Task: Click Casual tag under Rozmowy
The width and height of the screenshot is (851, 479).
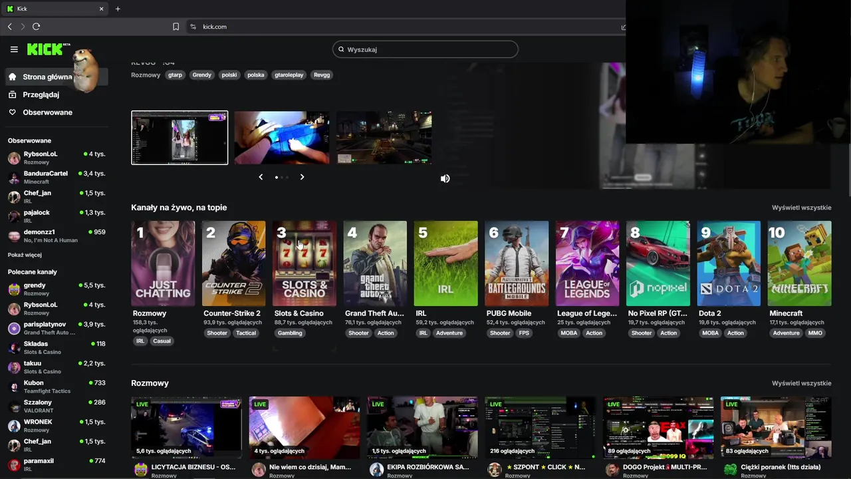Action: click(x=162, y=341)
